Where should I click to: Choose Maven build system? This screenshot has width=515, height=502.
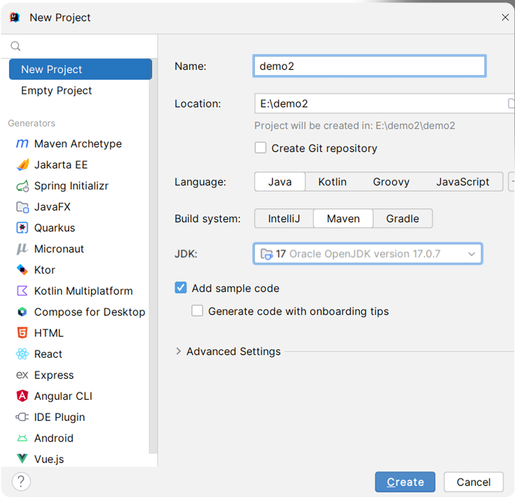click(343, 218)
